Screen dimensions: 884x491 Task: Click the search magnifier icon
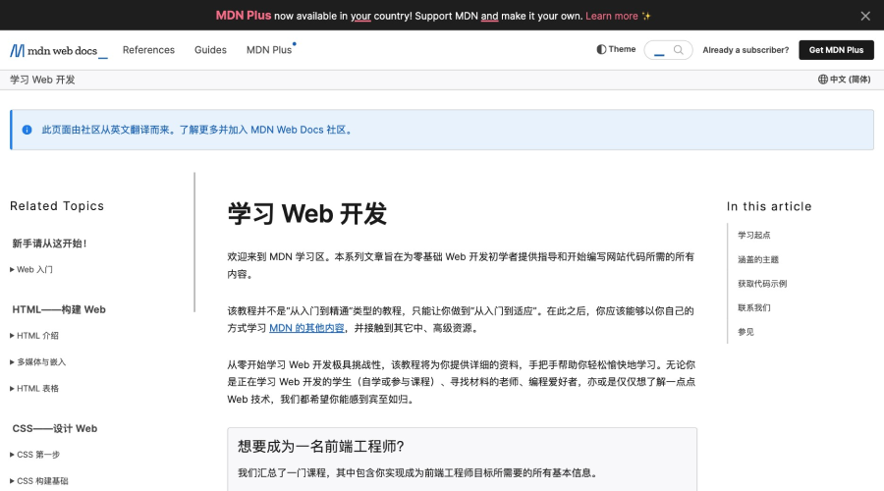point(678,50)
